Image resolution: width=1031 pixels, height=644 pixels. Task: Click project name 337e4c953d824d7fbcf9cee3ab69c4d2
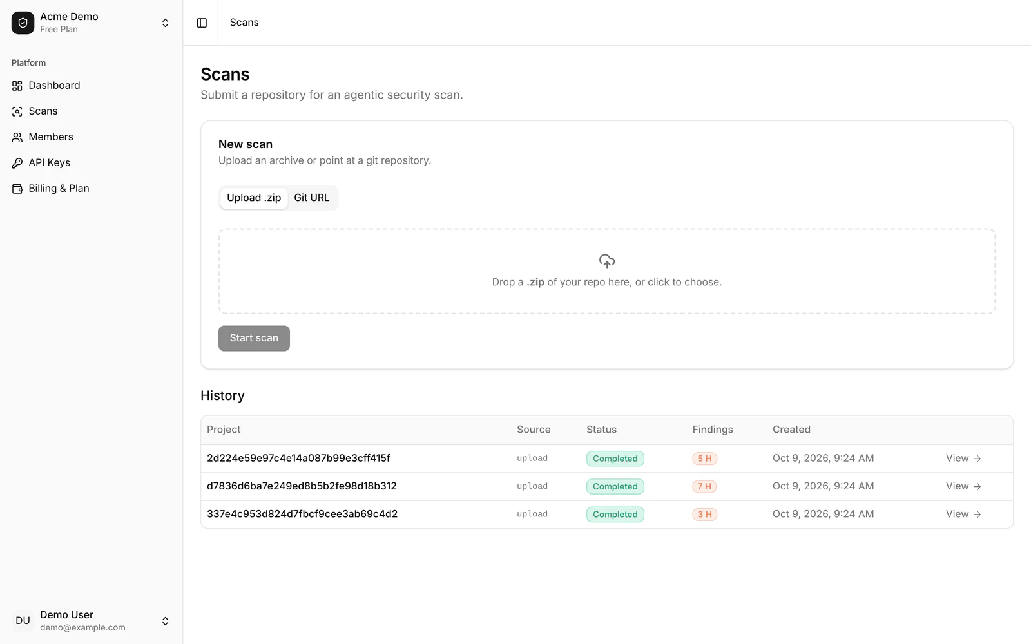tap(302, 514)
